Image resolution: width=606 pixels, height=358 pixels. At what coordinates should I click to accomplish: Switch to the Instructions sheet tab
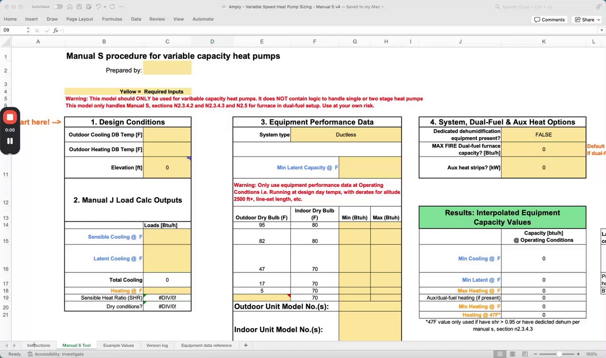(x=38, y=345)
